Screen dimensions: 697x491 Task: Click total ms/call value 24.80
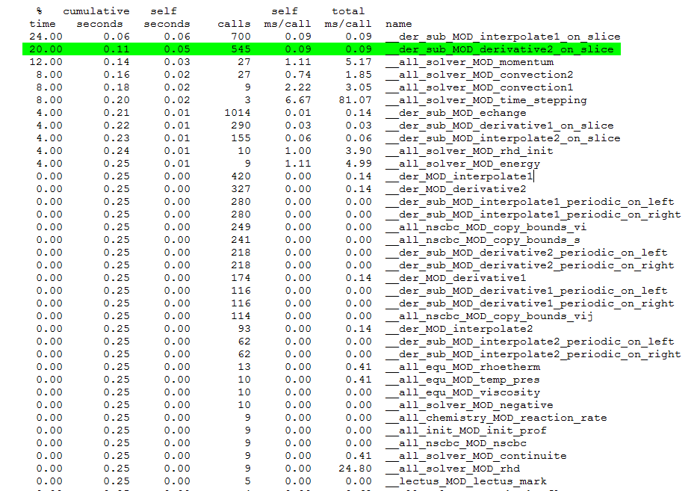point(355,469)
